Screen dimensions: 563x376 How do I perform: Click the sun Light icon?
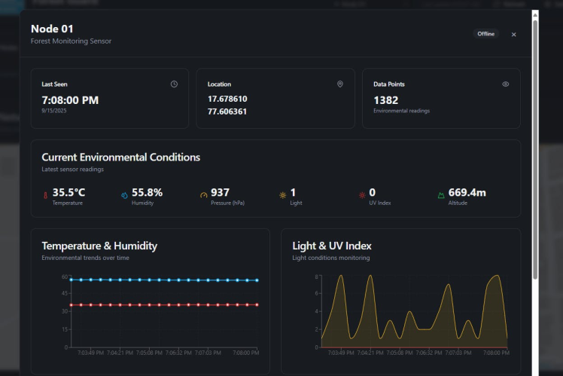(282, 195)
